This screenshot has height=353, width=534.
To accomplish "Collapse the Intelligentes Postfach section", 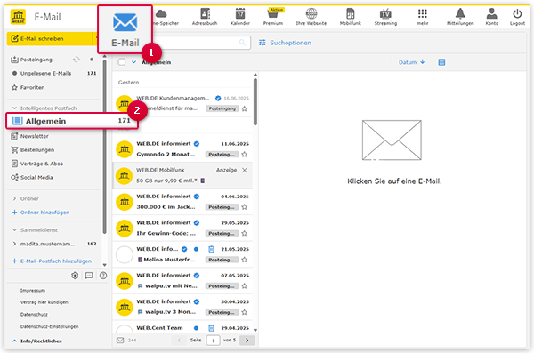I will coord(14,108).
